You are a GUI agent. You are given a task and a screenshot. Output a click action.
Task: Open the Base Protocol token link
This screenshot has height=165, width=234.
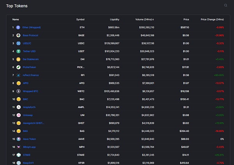[x=30, y=35]
